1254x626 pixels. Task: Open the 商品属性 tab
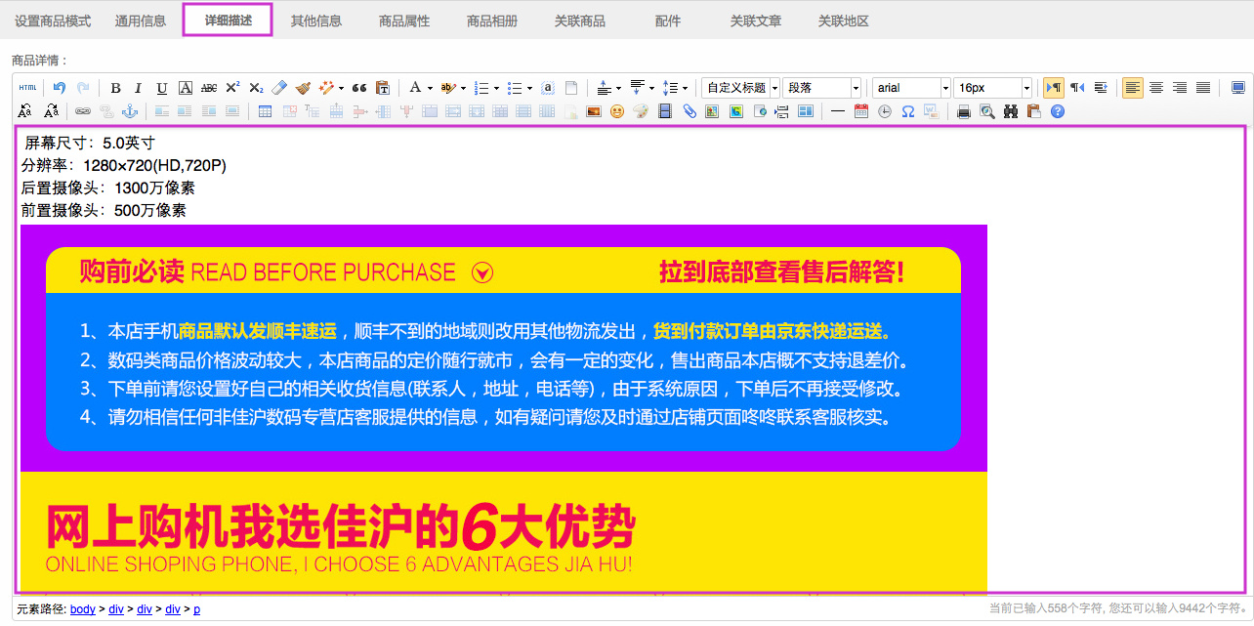(x=404, y=21)
